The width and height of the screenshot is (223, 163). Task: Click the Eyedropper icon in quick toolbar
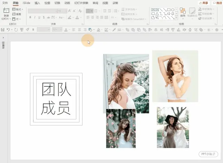pyautogui.click(x=114, y=30)
